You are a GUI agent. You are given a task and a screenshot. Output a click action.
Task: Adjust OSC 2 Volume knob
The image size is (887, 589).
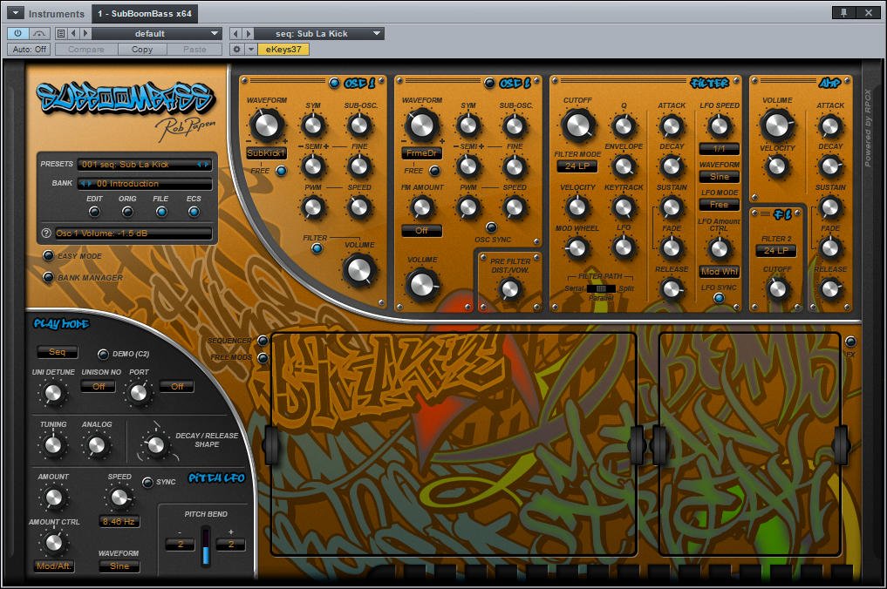[x=422, y=284]
